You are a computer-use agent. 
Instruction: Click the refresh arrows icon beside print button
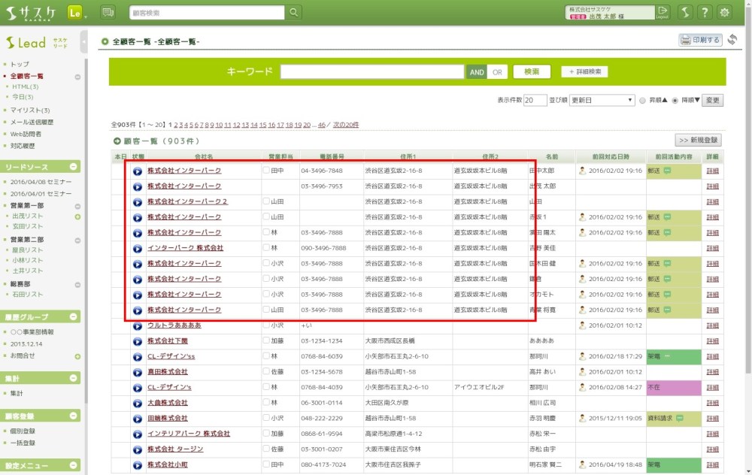coord(732,40)
